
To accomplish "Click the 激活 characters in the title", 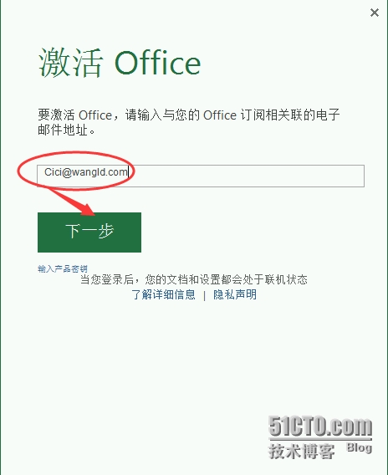I will tap(70, 63).
